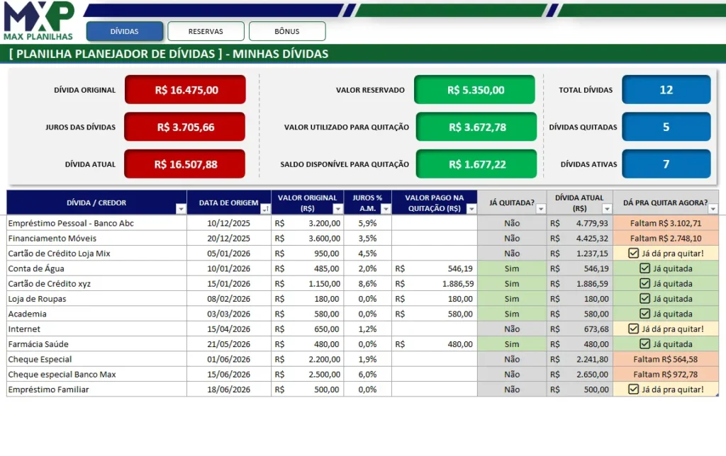The height and width of the screenshot is (456, 726).
Task: Select the red Dívida Original R$ 16.475,00 box
Action: coord(186,90)
